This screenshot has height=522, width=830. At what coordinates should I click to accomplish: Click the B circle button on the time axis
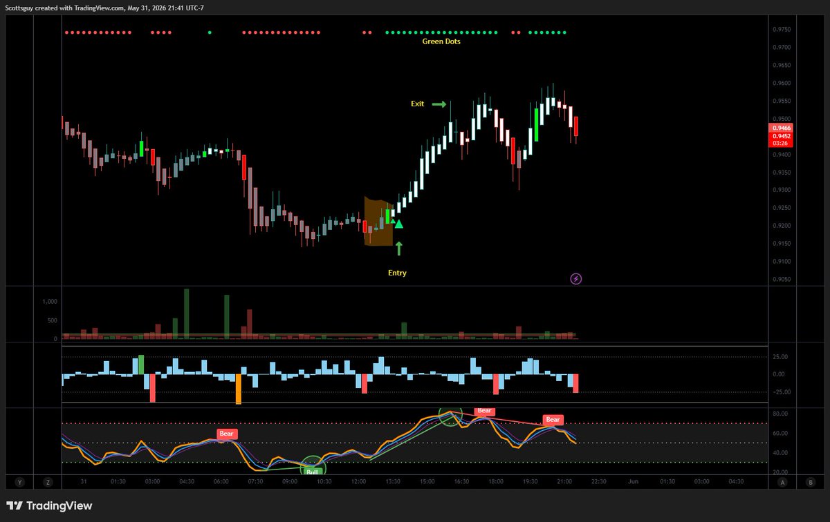tap(810, 482)
